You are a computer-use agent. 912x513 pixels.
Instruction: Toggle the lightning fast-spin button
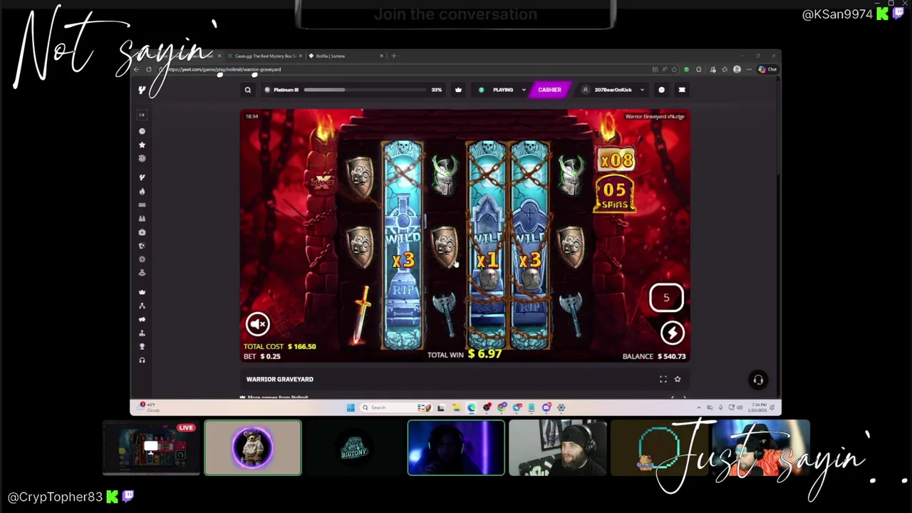pyautogui.click(x=672, y=332)
